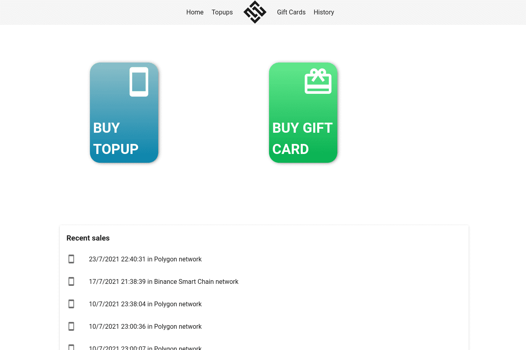Open the Home page from the navigation
The image size is (526, 350).
coord(195,12)
